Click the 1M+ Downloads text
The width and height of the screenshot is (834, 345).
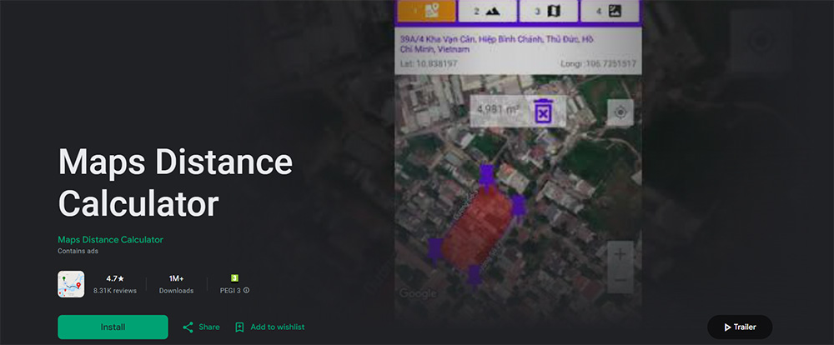coord(176,284)
